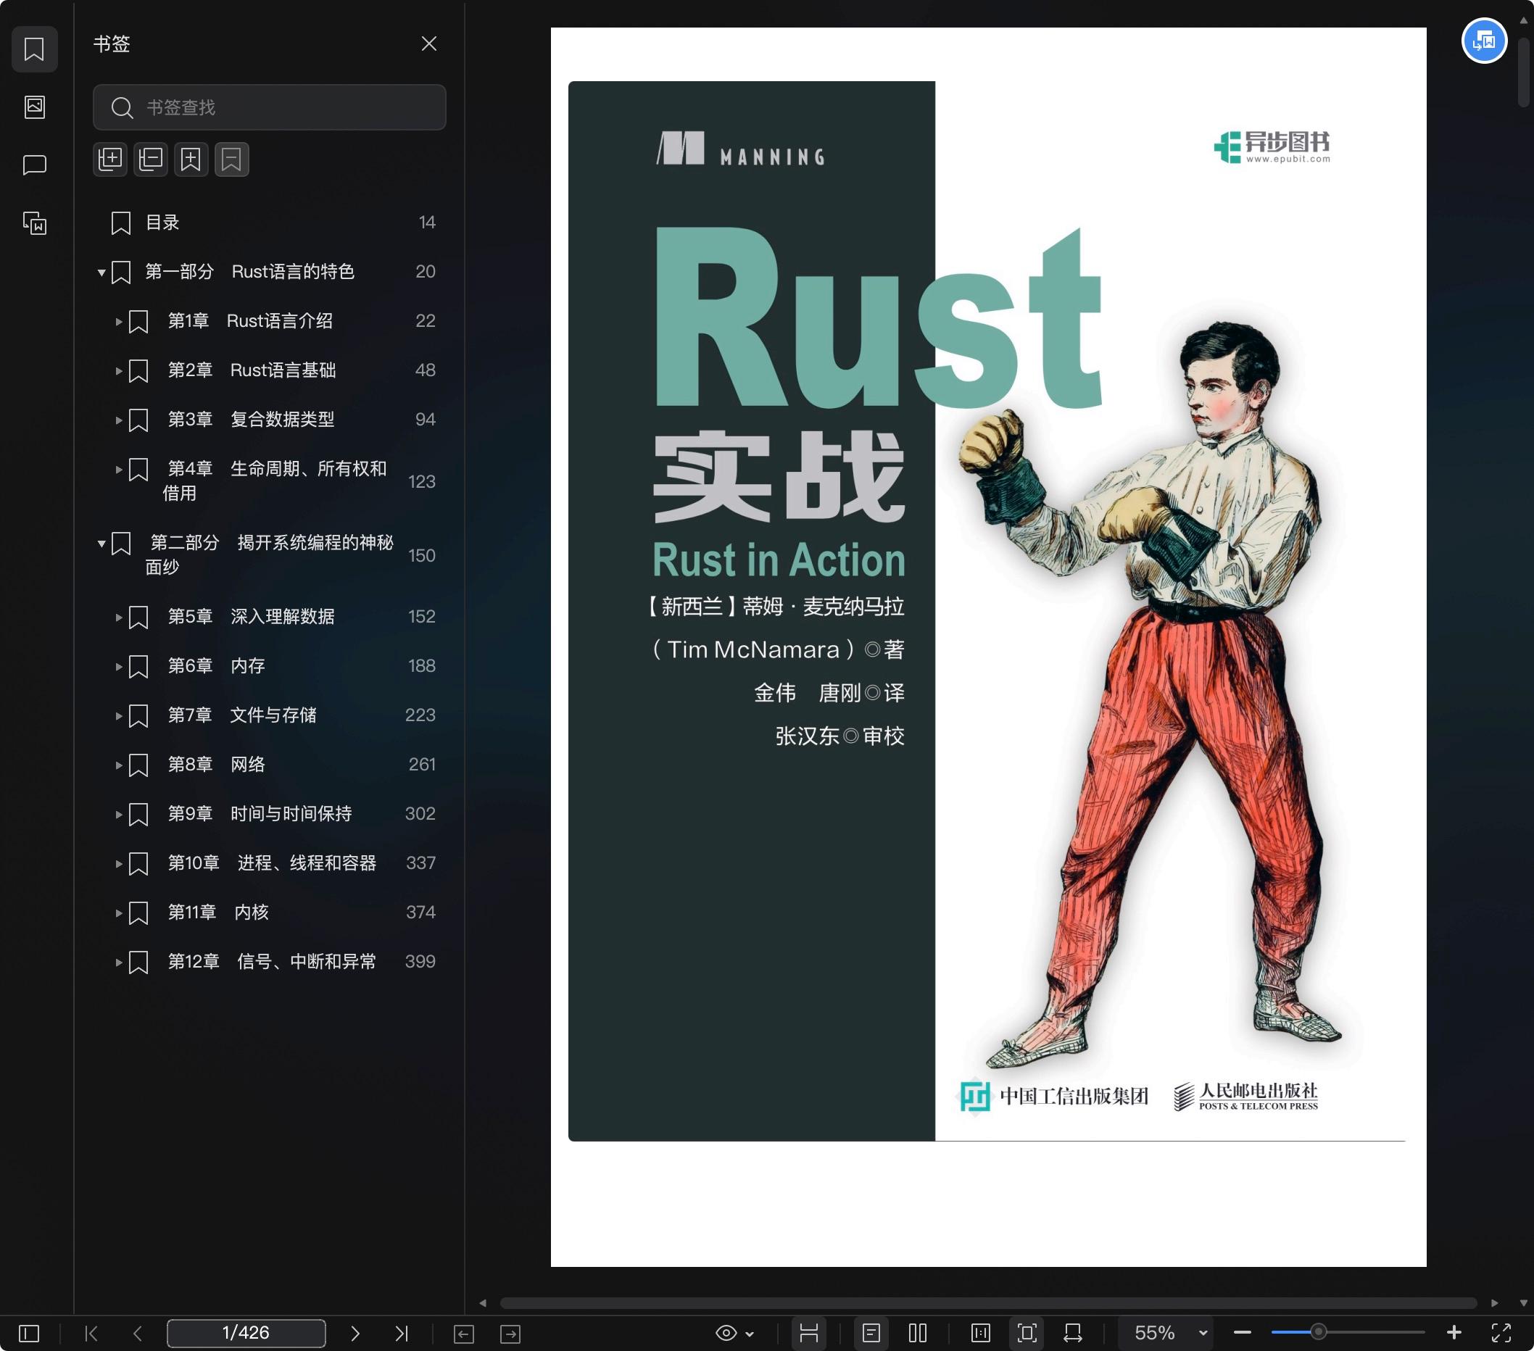This screenshot has width=1534, height=1351.
Task: Jump to 第6章 内存
Action: click(x=216, y=666)
